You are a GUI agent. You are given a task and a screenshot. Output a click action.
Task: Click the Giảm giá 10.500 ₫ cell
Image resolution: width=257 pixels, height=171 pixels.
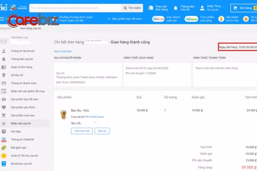197,111
